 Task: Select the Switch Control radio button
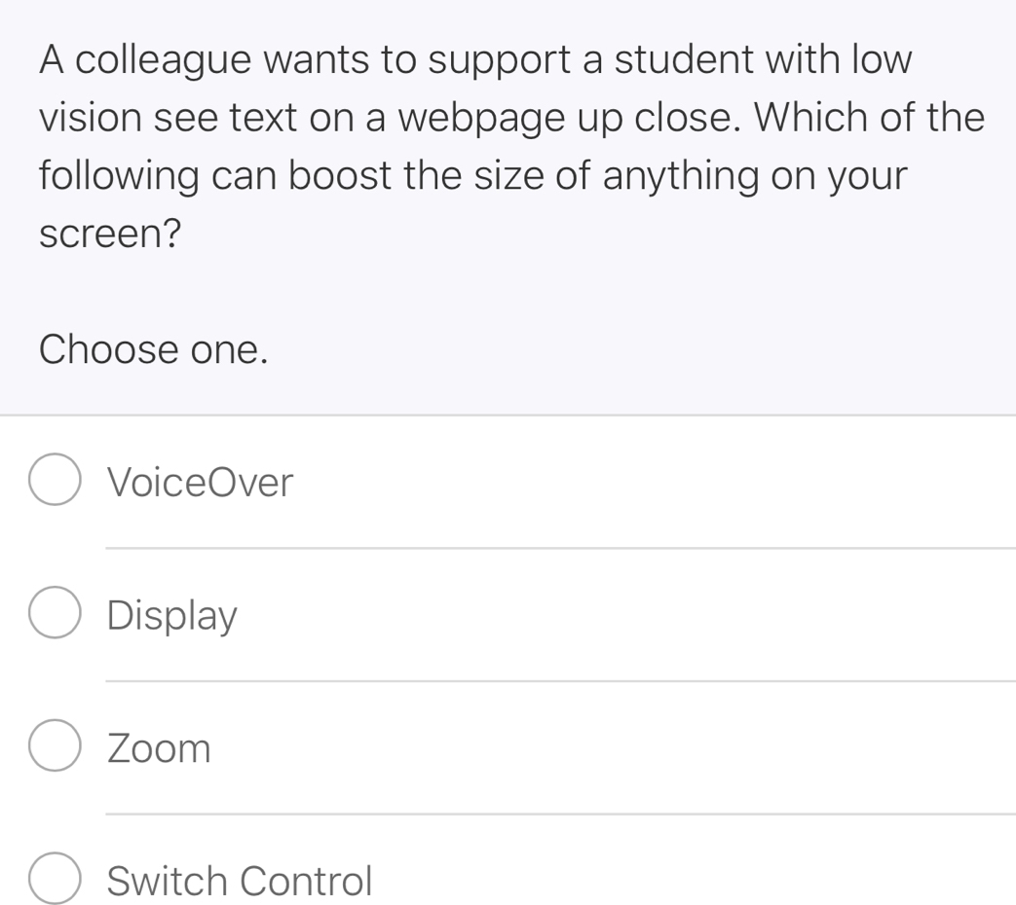click(54, 877)
